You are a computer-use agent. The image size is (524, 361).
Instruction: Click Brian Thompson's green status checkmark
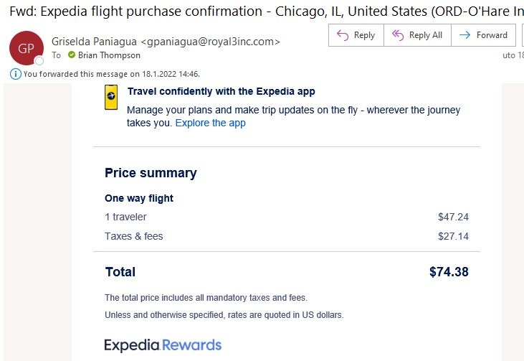72,55
